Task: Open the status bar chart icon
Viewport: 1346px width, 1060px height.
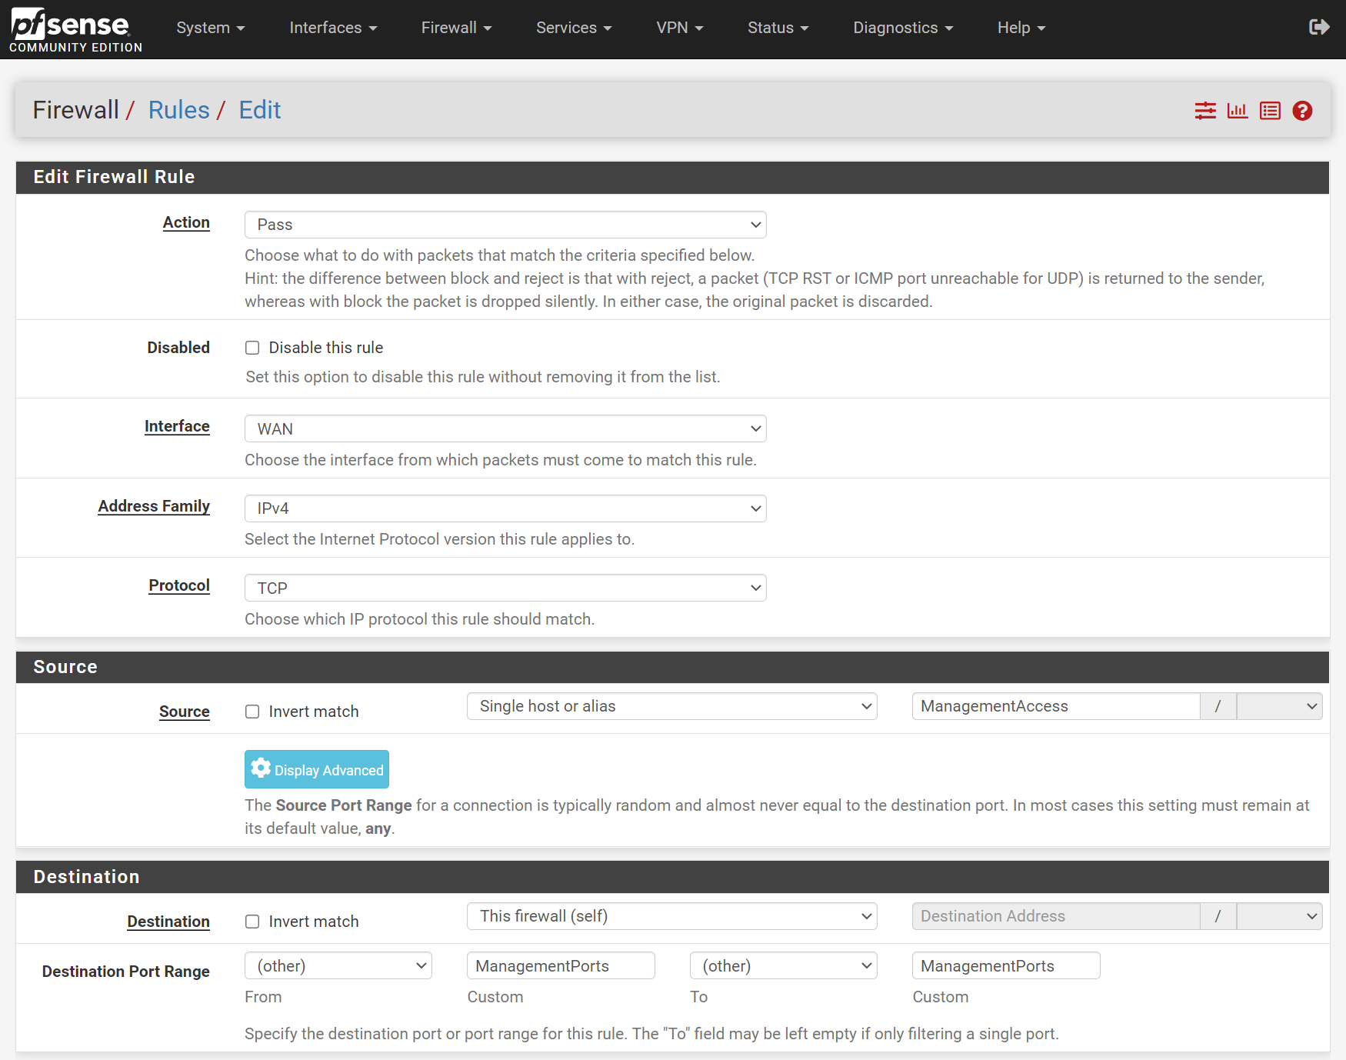Action: 1238,111
